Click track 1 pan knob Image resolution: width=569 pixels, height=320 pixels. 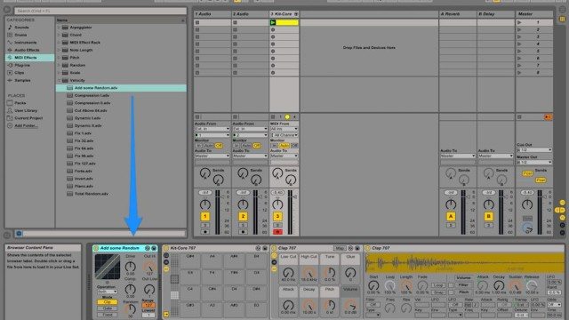tap(205, 204)
